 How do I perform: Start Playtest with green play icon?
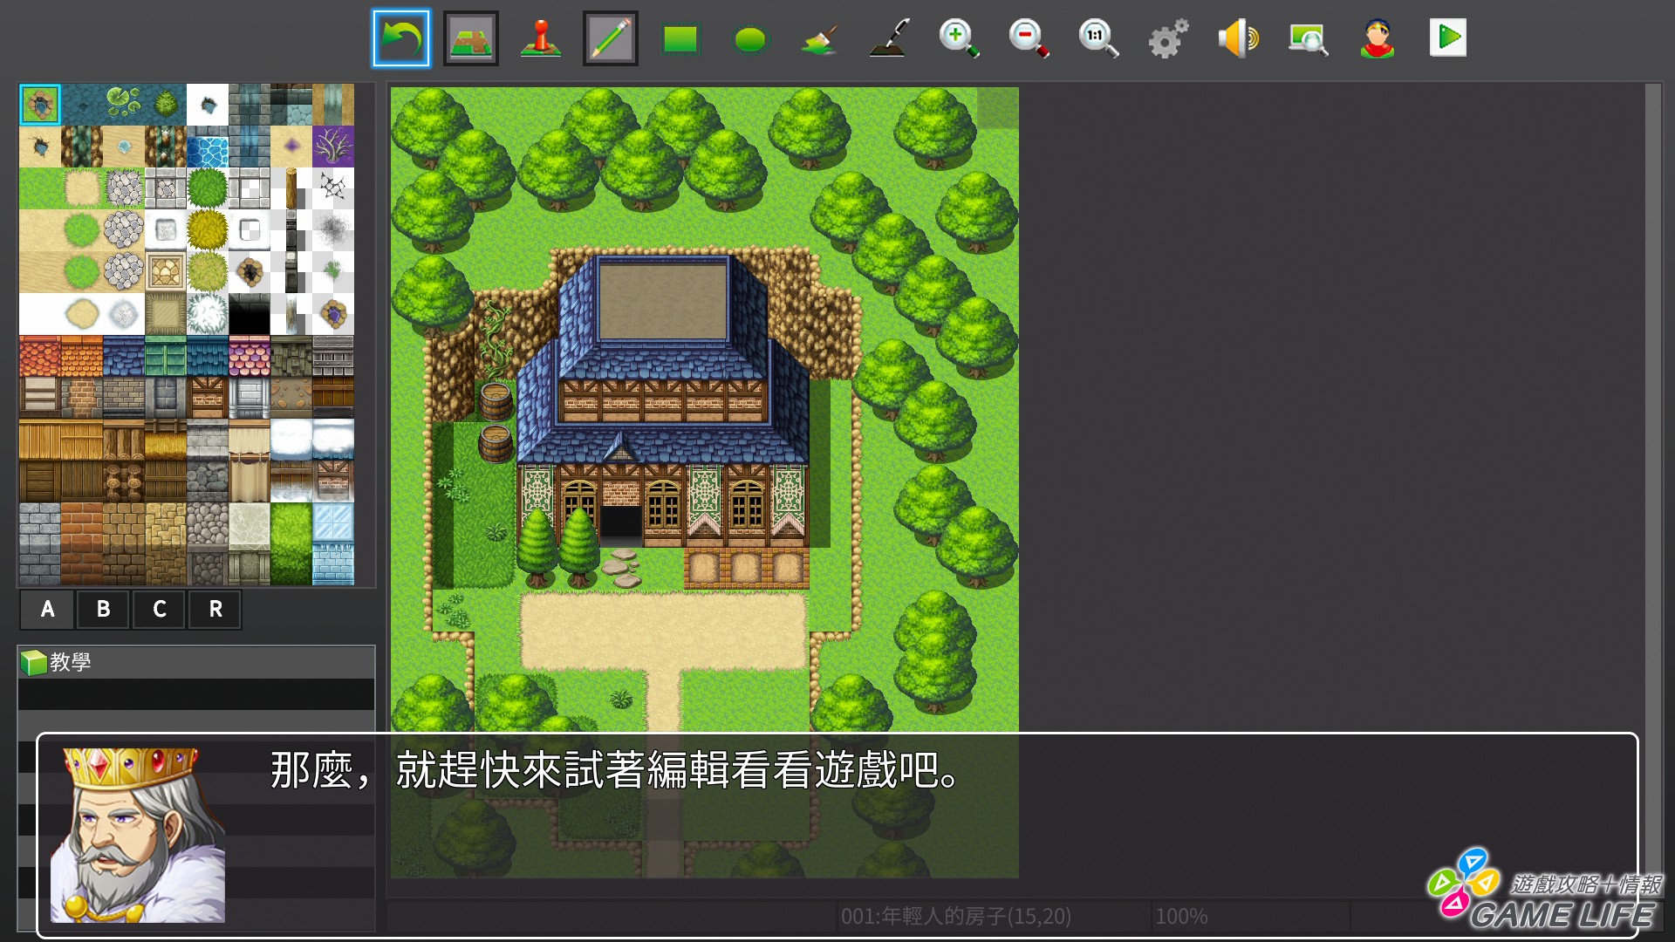(x=1448, y=38)
